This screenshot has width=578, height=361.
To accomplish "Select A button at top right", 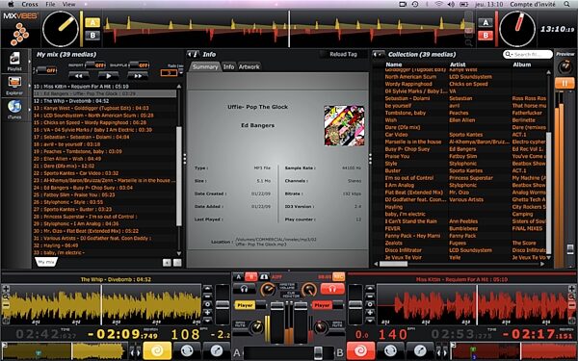I will click(x=486, y=22).
